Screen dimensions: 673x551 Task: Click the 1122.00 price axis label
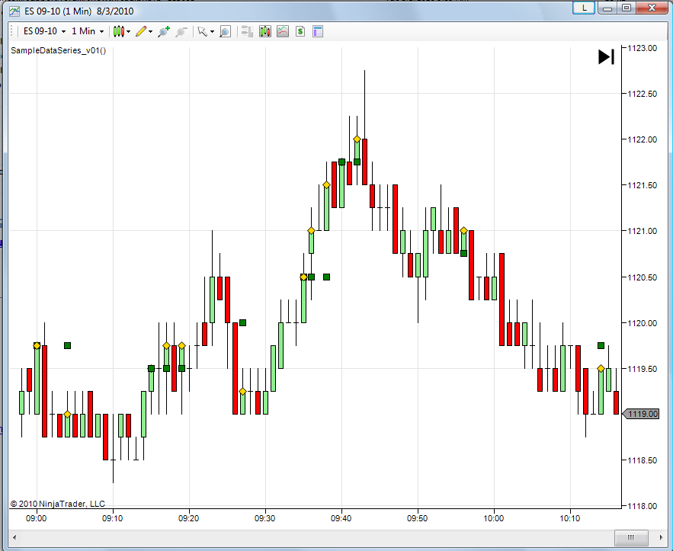(x=642, y=139)
